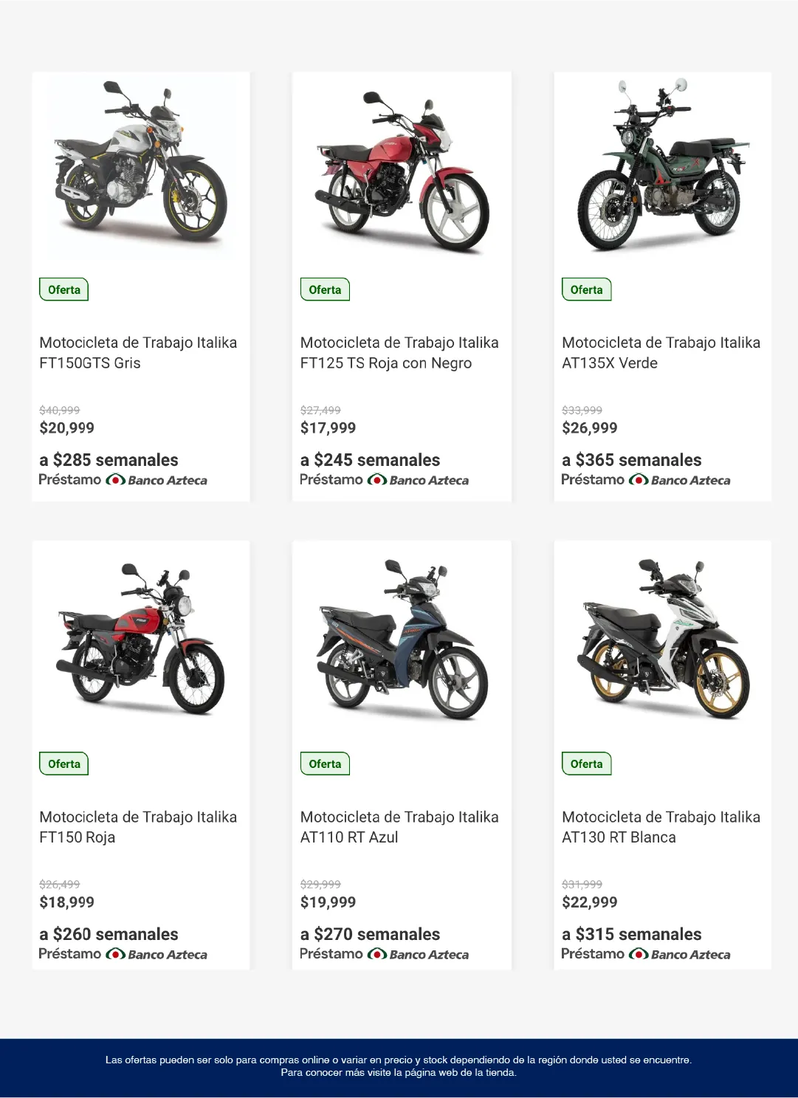Open the FT150 Roja motorcycle image
The width and height of the screenshot is (798, 1098).
coord(140,639)
